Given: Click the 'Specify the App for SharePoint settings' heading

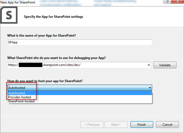Looking at the screenshot, I should click(x=53, y=17).
